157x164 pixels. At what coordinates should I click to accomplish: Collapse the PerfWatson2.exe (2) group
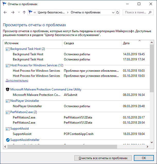[24, 112]
